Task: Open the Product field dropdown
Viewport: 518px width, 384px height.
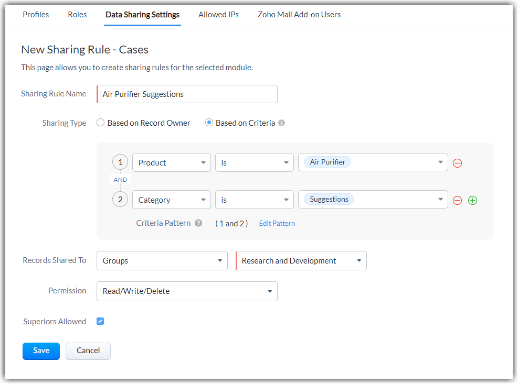Action: point(172,163)
